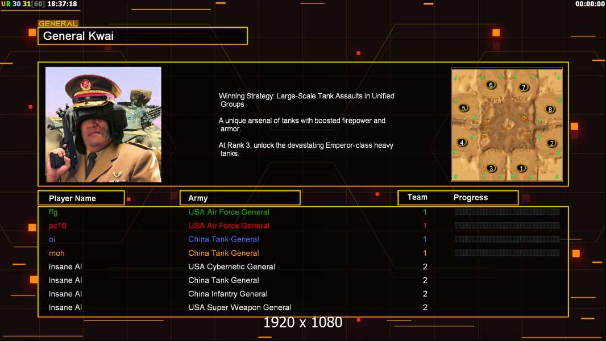Click Insane AI name in Super Weapon row
Screen dimensions: 606x341
[x=65, y=307]
